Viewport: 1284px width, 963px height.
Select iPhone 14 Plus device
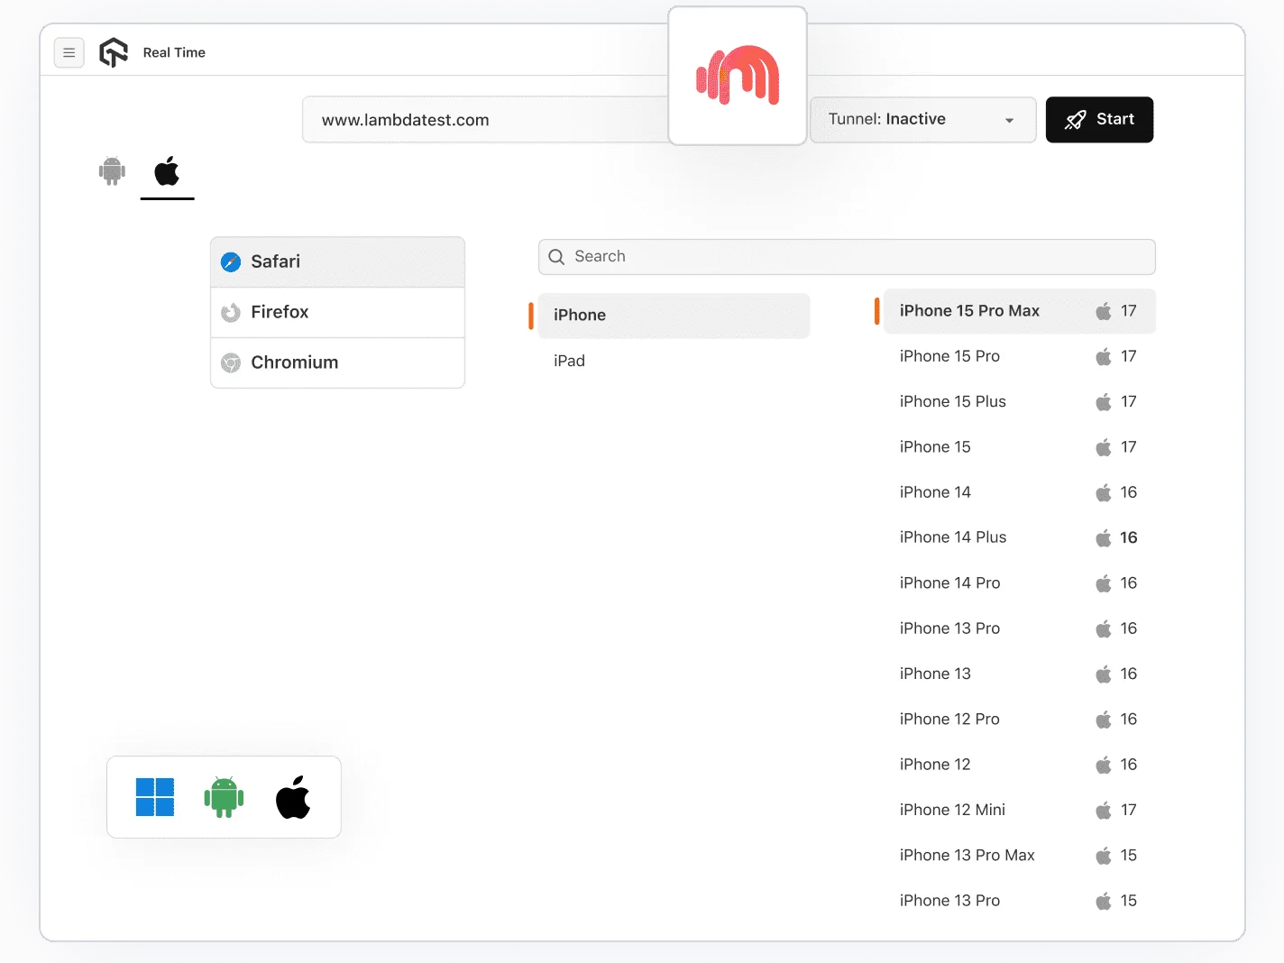click(x=952, y=537)
